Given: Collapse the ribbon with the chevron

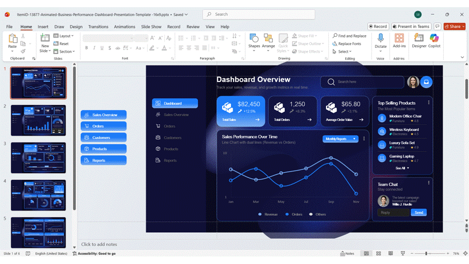Looking at the screenshot, I should point(462,57).
